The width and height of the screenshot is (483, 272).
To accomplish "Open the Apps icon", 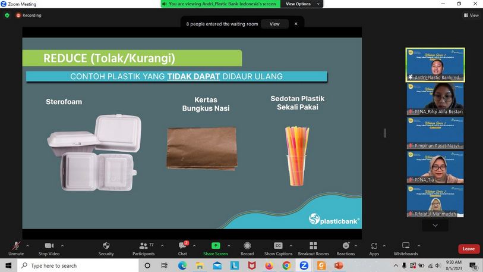I will (x=374, y=246).
